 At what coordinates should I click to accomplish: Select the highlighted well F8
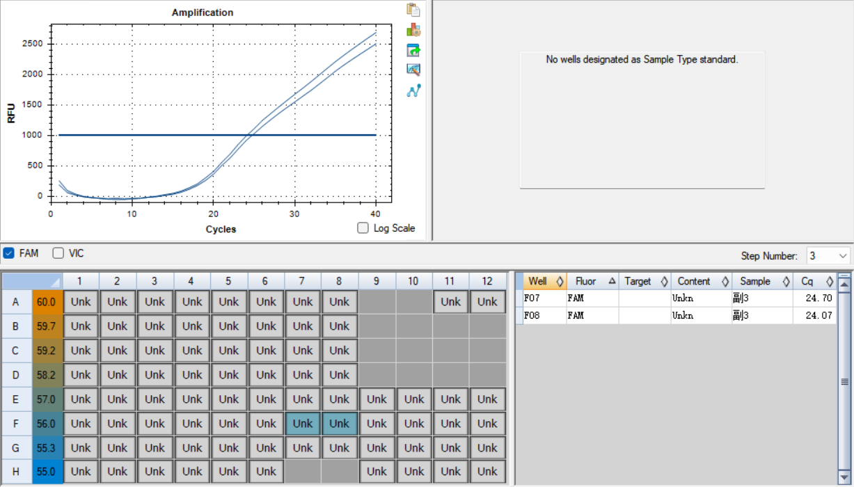(340, 424)
